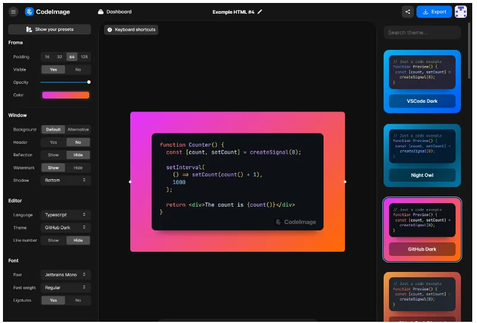Show line numbers in editor
Screen dimensions: 477x323
pyautogui.click(x=54, y=240)
